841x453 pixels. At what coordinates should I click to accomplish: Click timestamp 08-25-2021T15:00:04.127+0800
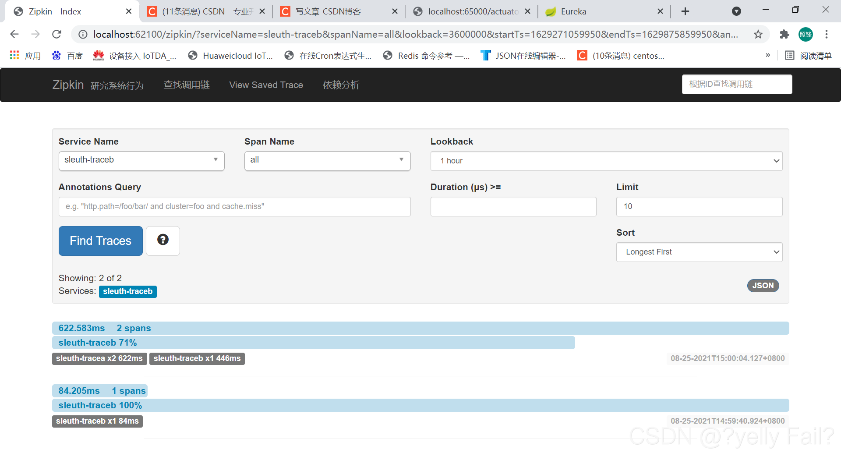728,358
